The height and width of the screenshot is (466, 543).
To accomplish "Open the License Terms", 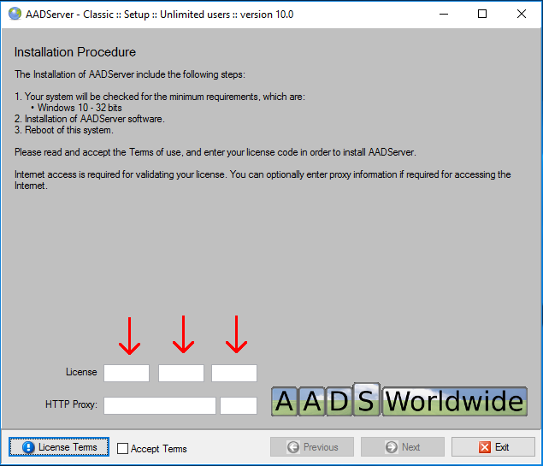I will point(60,447).
